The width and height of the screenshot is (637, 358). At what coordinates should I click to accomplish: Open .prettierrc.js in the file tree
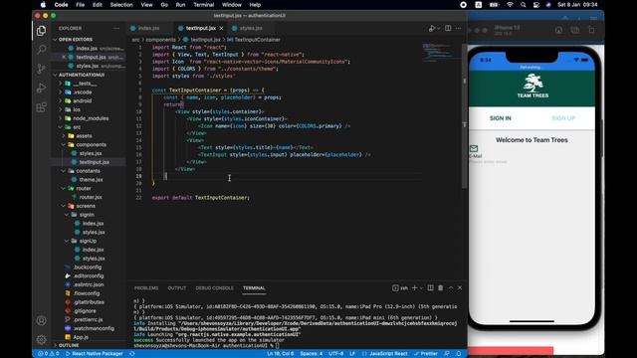pos(88,319)
